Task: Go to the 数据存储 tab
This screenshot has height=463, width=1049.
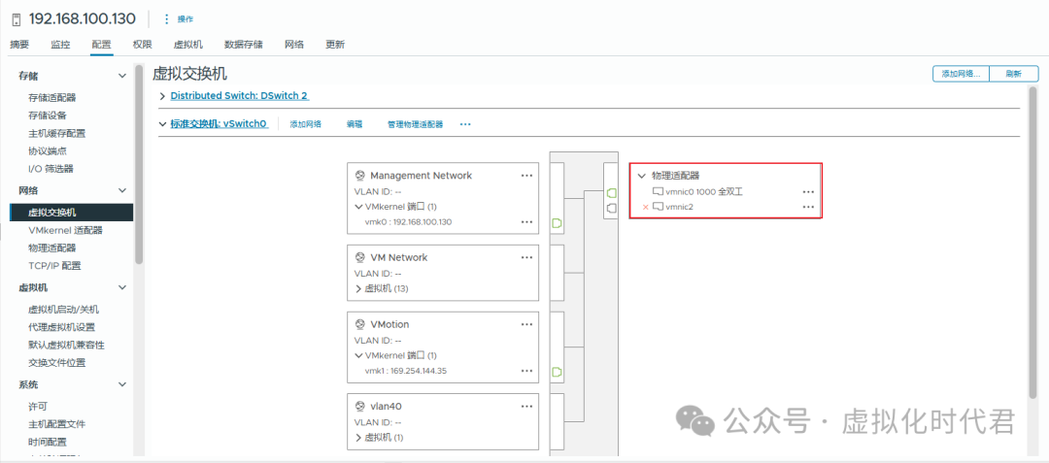Action: [244, 45]
